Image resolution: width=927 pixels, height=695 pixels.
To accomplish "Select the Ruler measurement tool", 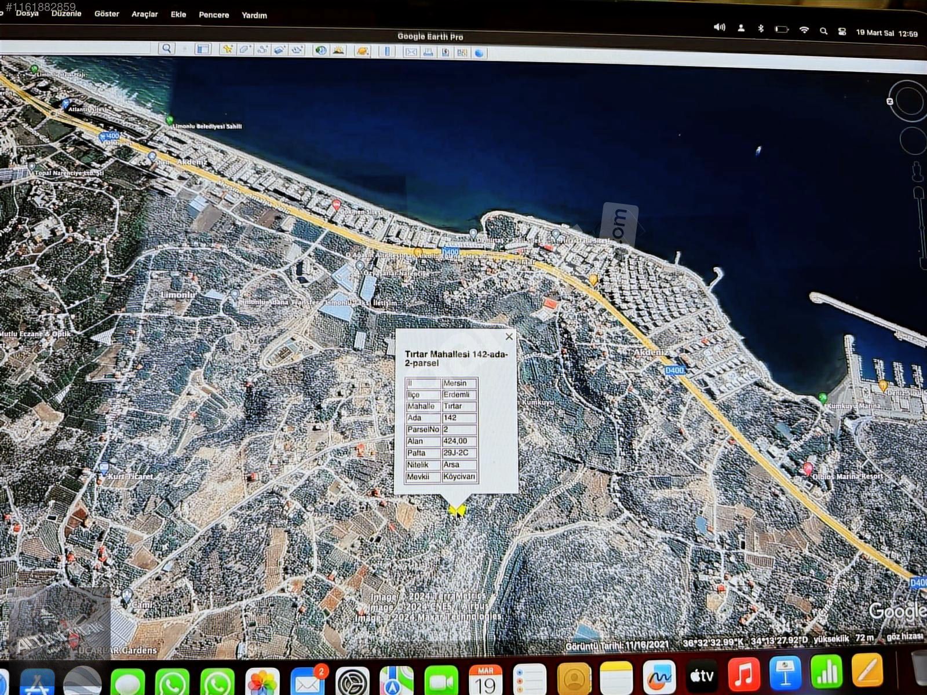I will (386, 52).
